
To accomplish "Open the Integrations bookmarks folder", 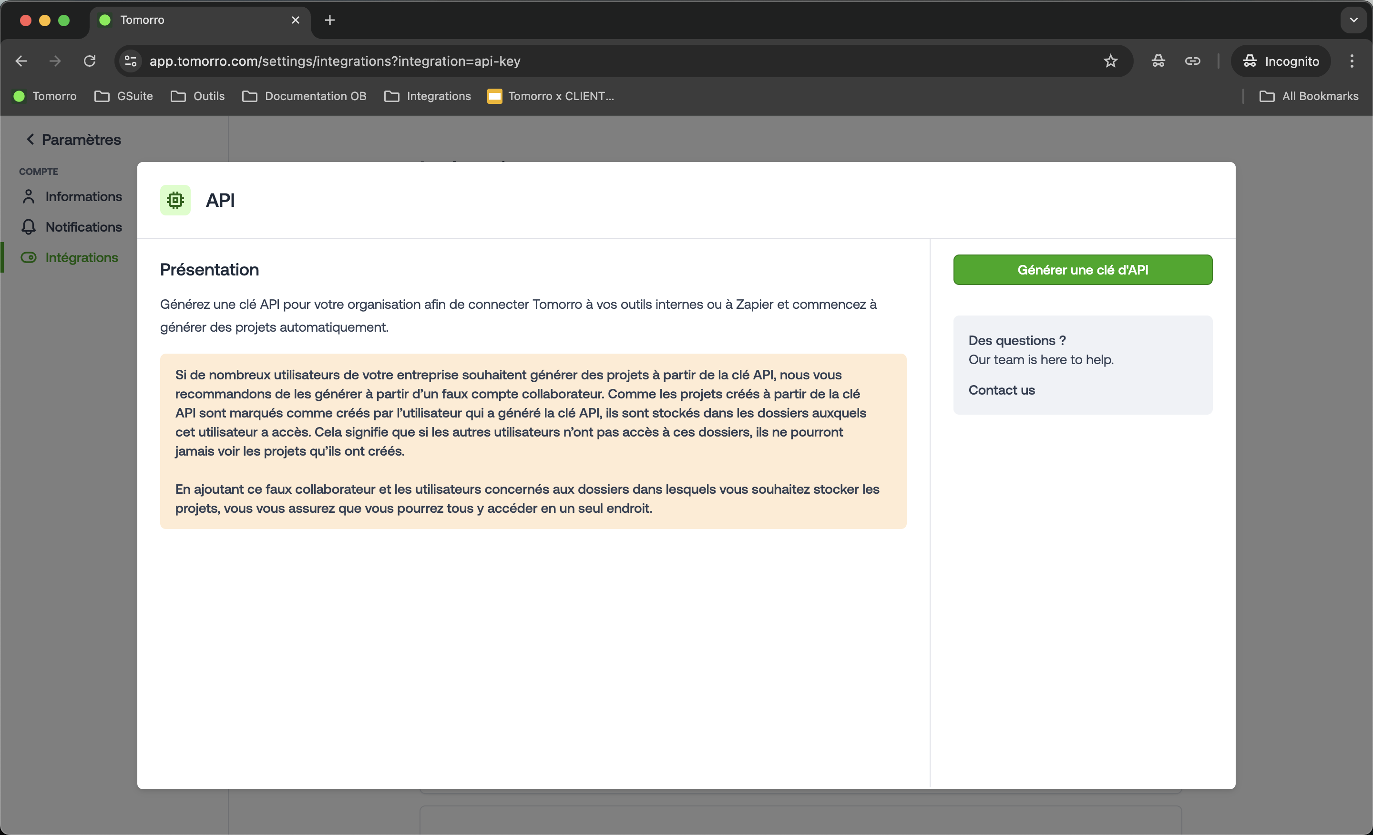I will (x=427, y=96).
